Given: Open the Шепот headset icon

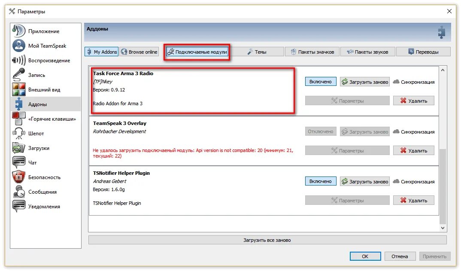Looking at the screenshot, I should point(19,133).
